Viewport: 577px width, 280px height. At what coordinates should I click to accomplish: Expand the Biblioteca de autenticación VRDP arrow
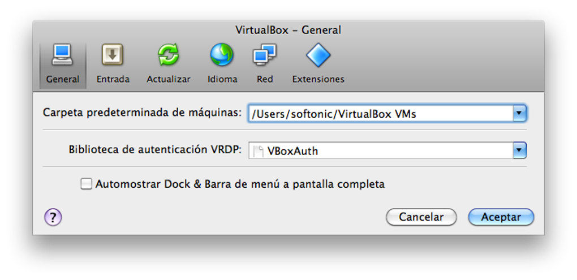pos(519,151)
